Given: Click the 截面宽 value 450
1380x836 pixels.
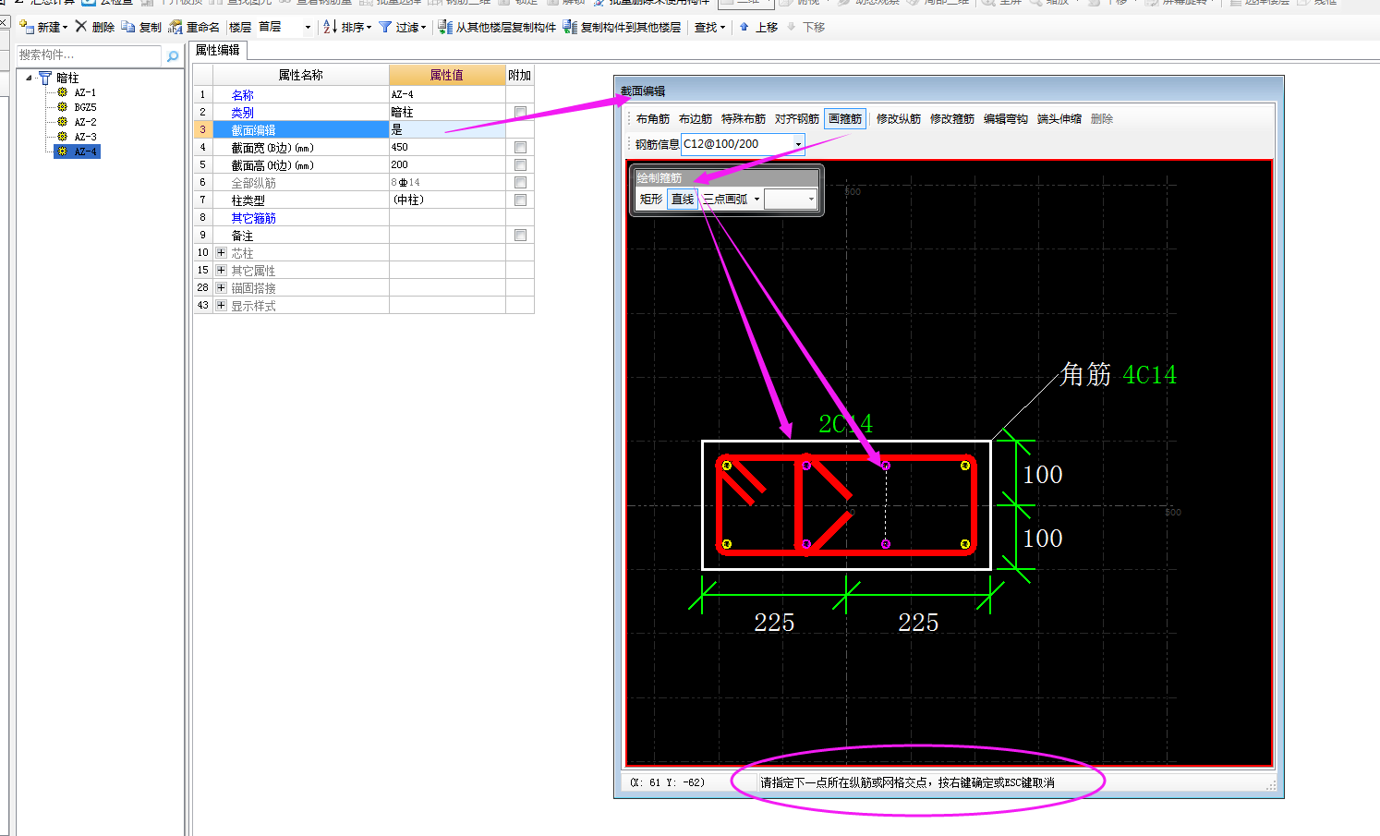Looking at the screenshot, I should [x=447, y=147].
